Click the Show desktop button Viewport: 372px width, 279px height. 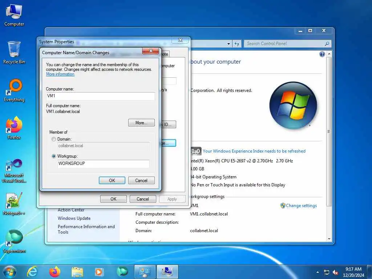coord(369,272)
